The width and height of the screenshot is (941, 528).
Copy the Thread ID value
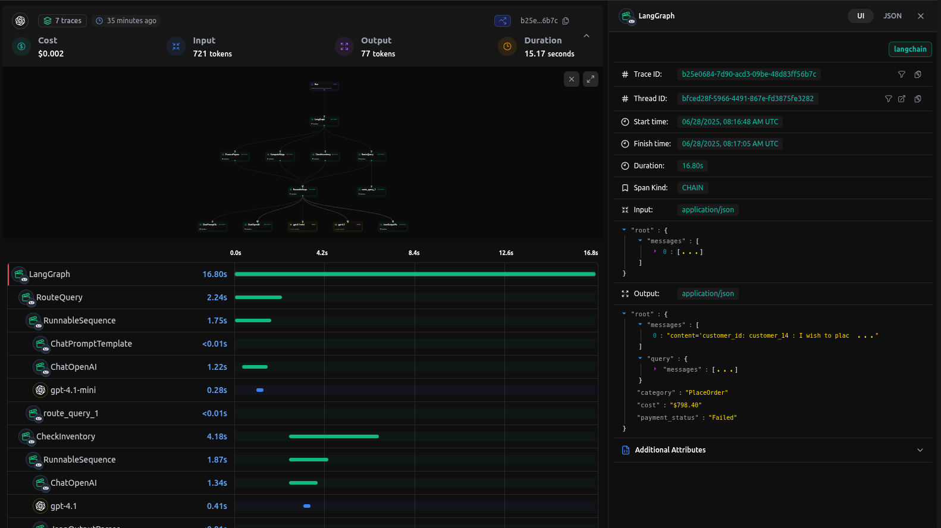tap(918, 99)
